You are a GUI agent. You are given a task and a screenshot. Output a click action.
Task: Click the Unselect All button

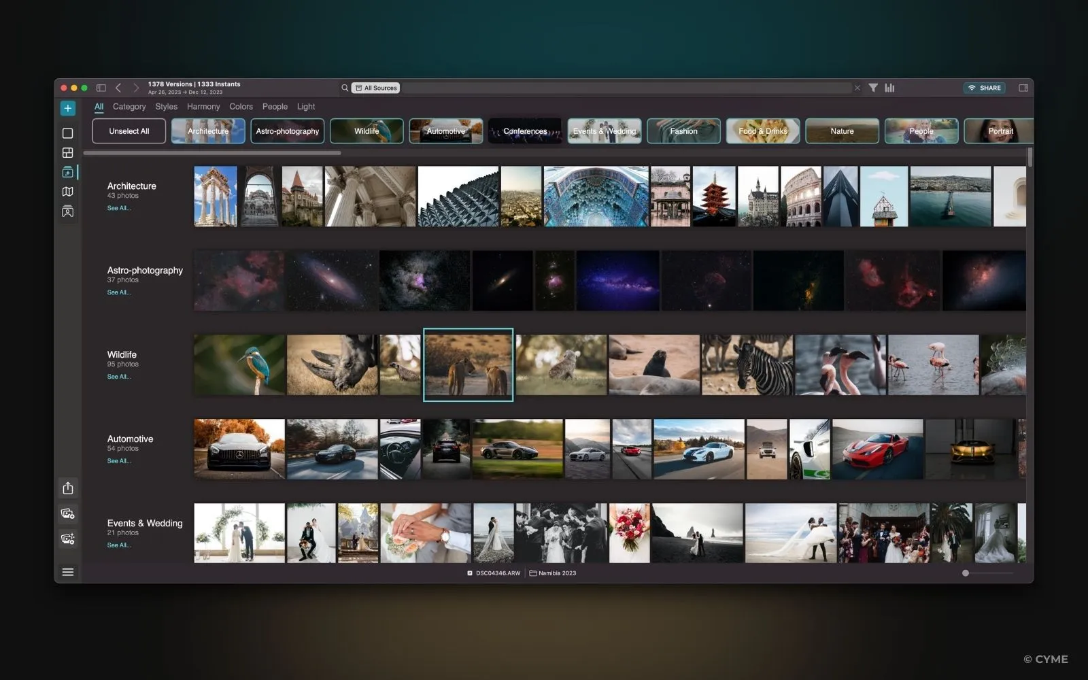click(x=129, y=131)
